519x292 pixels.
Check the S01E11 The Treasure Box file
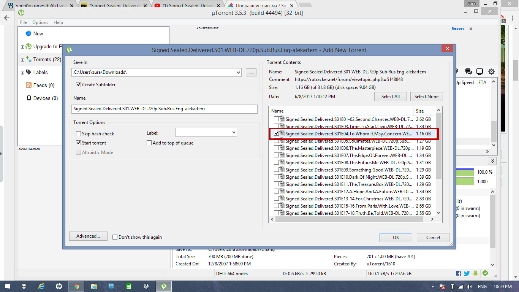[276, 184]
